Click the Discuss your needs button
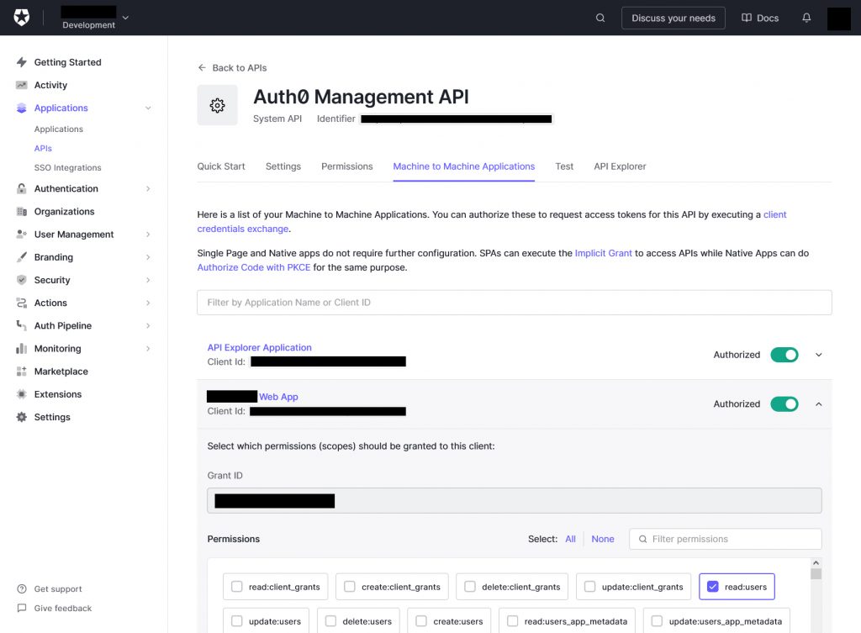 [x=673, y=18]
